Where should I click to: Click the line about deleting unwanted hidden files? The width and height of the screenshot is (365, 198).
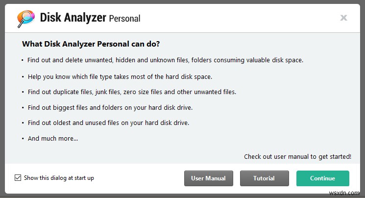(x=165, y=60)
